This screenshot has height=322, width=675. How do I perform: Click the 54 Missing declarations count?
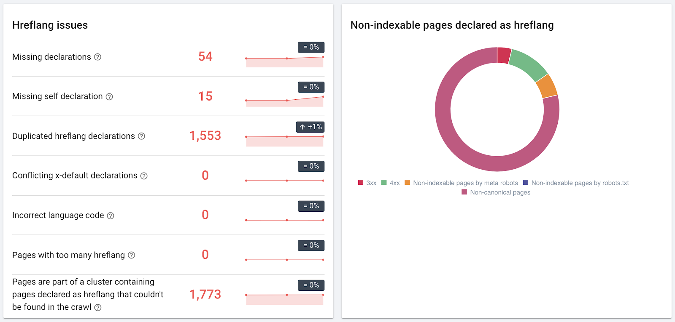[205, 56]
